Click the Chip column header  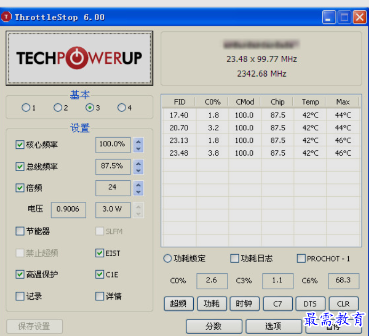277,102
